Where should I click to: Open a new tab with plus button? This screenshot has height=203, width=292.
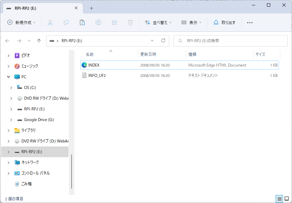pos(91,8)
